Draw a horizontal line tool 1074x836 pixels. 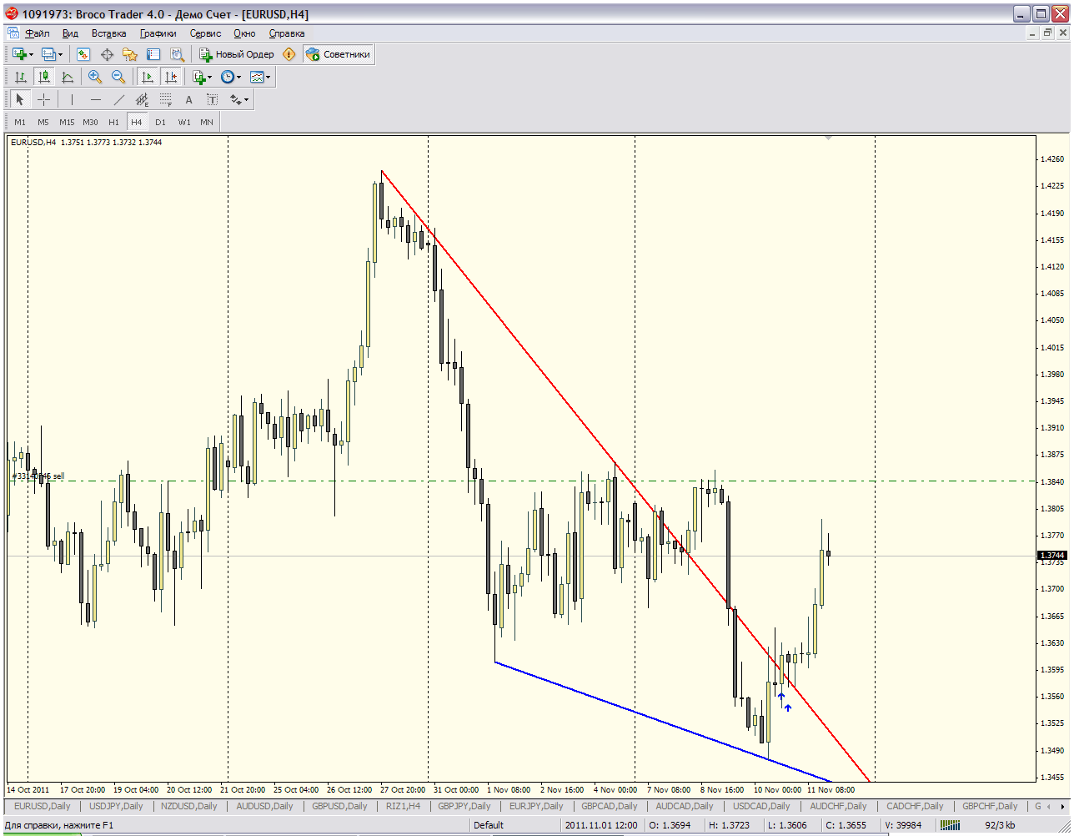(x=95, y=99)
